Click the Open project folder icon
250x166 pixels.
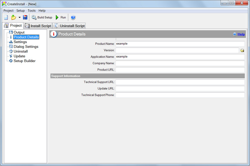(13, 17)
